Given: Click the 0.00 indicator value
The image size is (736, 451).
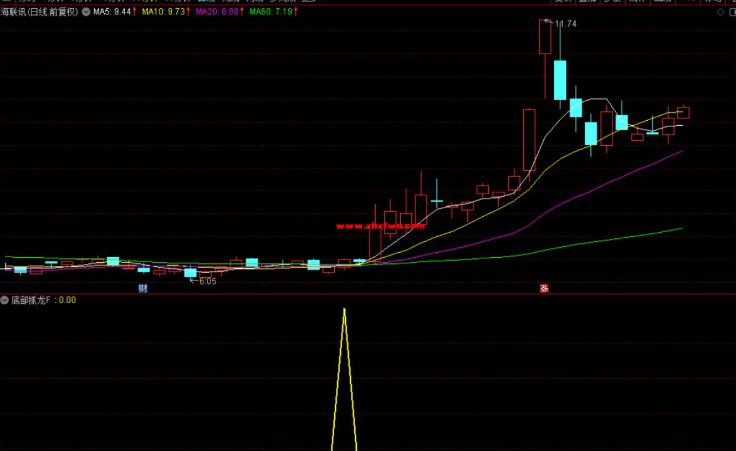Looking at the screenshot, I should 67,300.
